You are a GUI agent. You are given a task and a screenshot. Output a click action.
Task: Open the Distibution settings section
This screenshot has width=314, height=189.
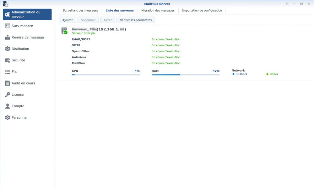point(27,49)
